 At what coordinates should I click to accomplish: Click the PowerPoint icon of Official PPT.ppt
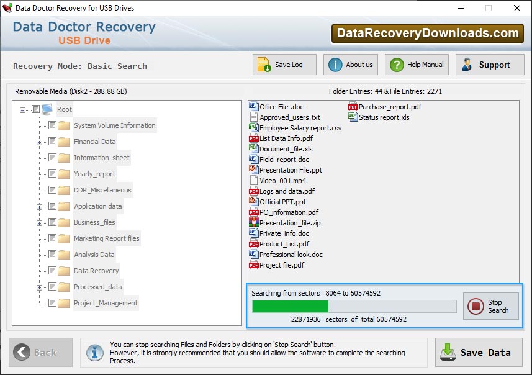coord(253,201)
